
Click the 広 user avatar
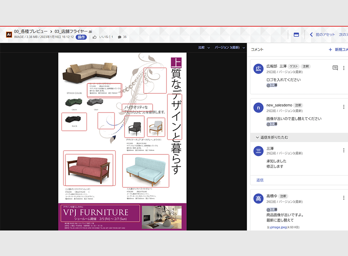(258, 69)
